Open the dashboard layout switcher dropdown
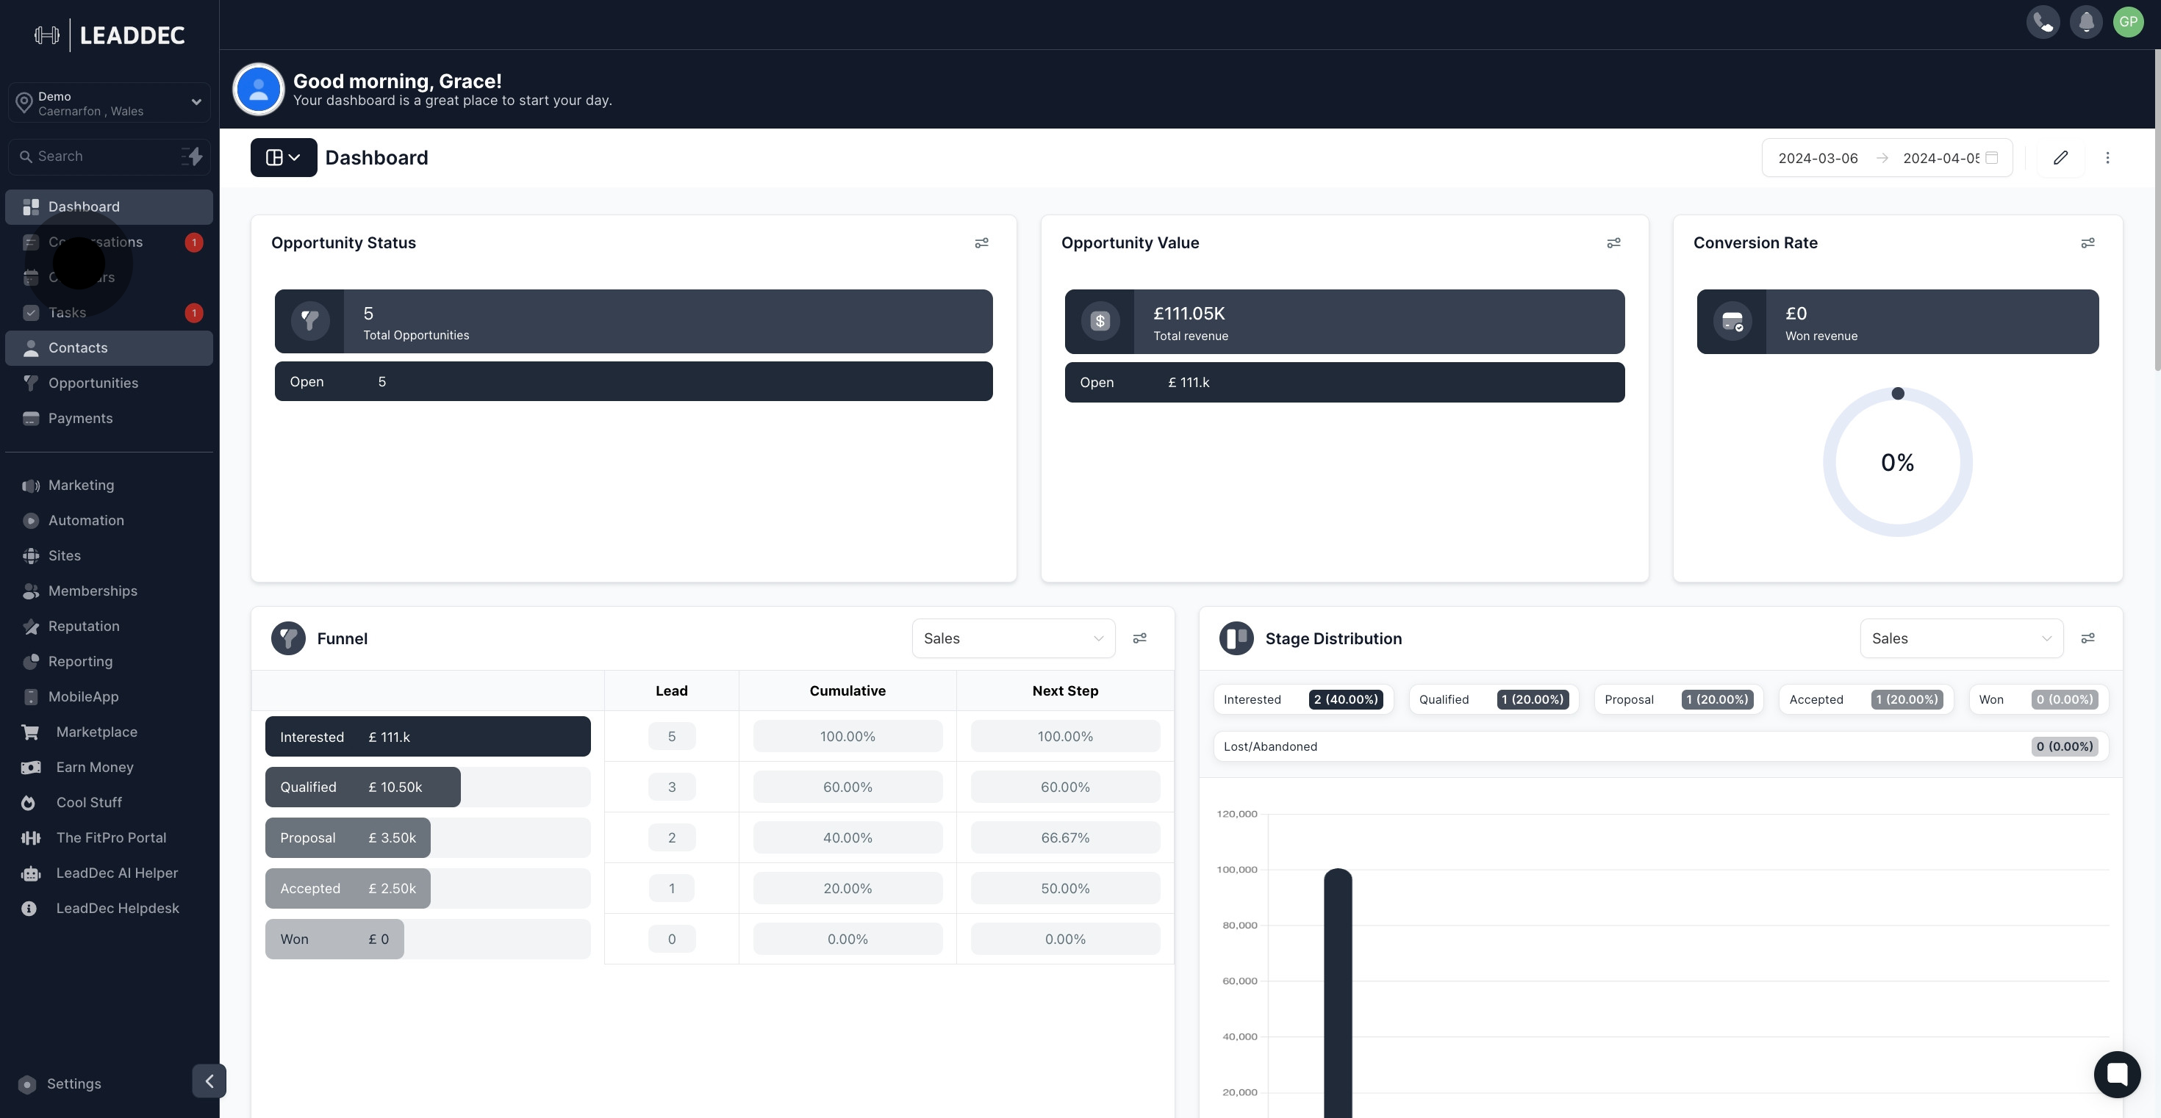The image size is (2161, 1118). [283, 157]
